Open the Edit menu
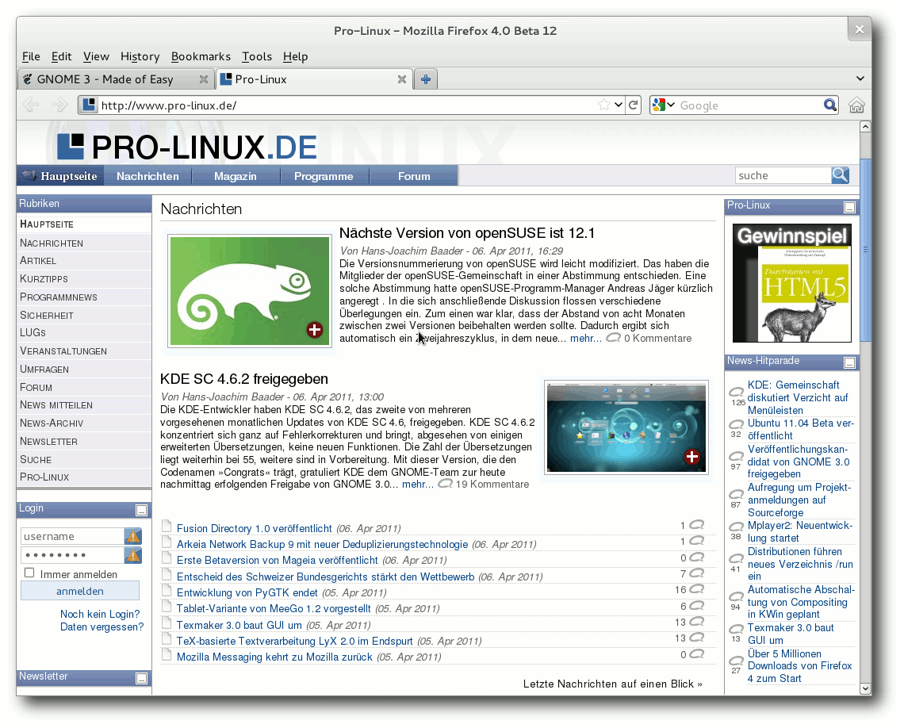 pyautogui.click(x=61, y=56)
